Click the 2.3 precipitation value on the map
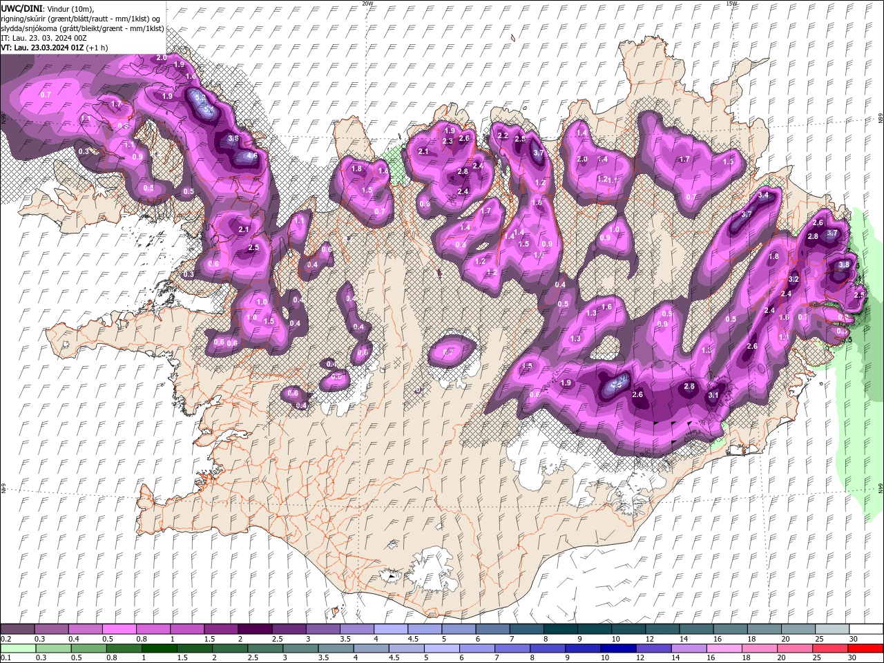Screen dimensions: 884x663 click(x=448, y=141)
